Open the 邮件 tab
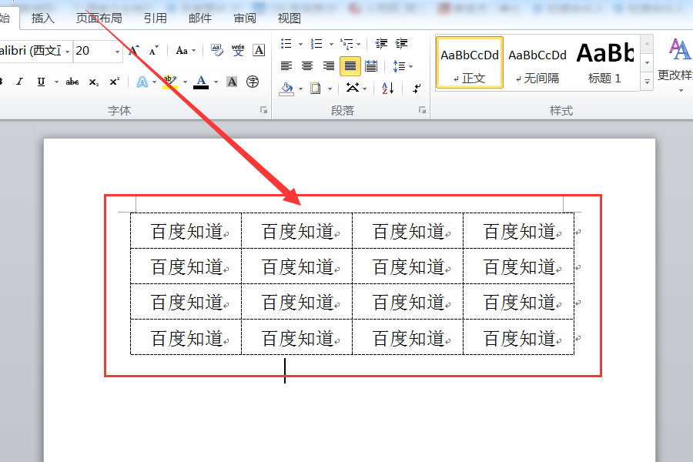This screenshot has height=462, width=693. 200,18
